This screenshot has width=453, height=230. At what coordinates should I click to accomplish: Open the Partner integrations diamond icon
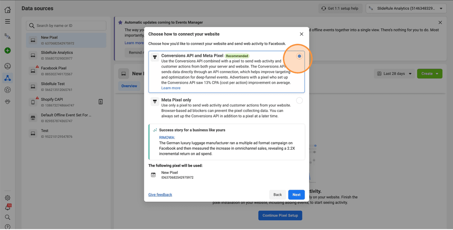8,102
